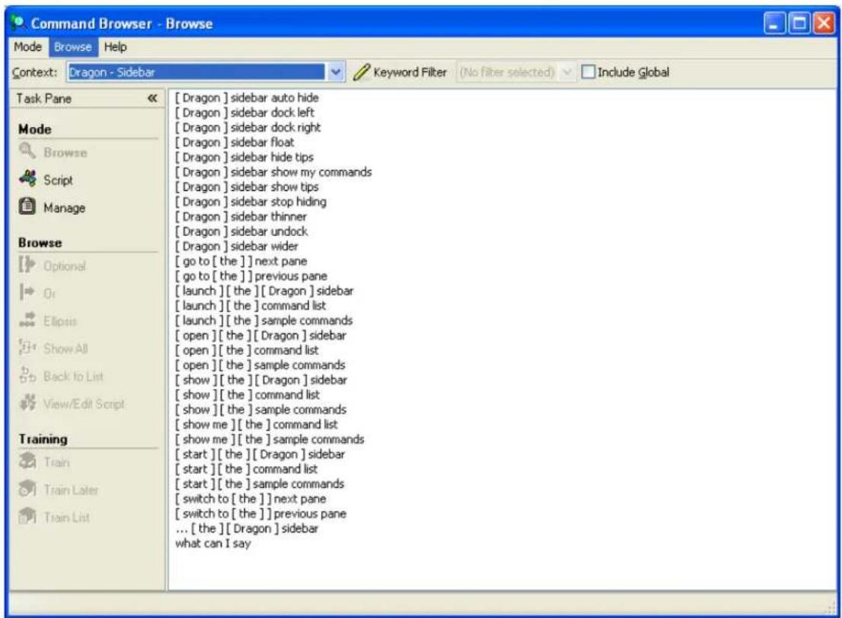Minimize the Command Browser window
The width and height of the screenshot is (842, 618).
click(x=774, y=23)
